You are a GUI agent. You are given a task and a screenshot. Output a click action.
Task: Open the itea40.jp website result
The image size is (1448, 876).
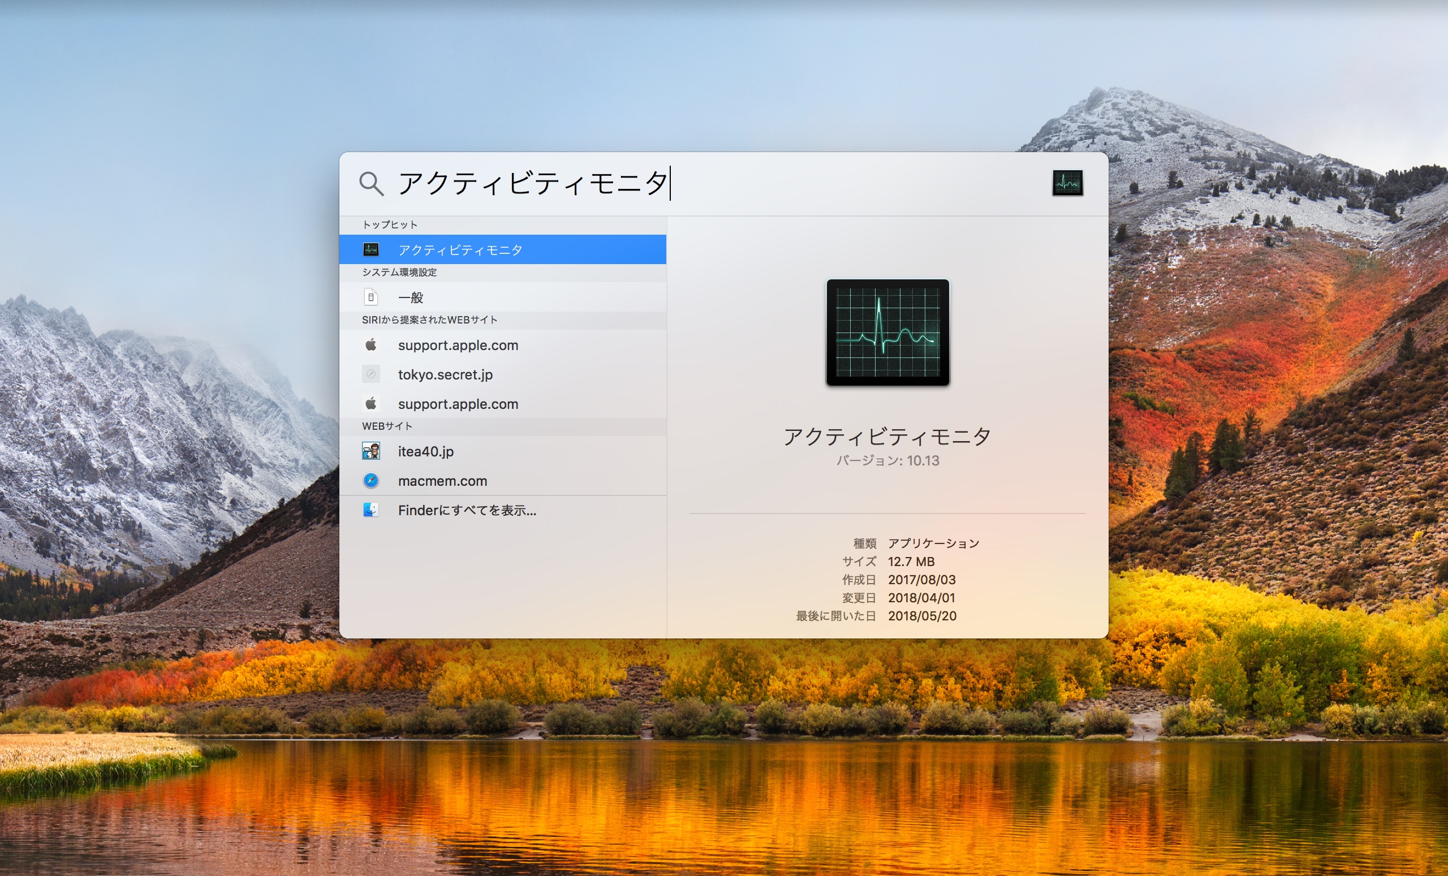tap(502, 451)
